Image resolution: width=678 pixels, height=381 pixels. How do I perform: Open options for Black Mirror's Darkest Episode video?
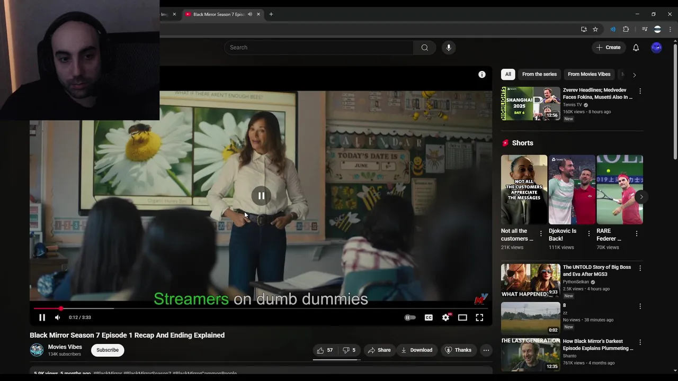tap(640, 342)
